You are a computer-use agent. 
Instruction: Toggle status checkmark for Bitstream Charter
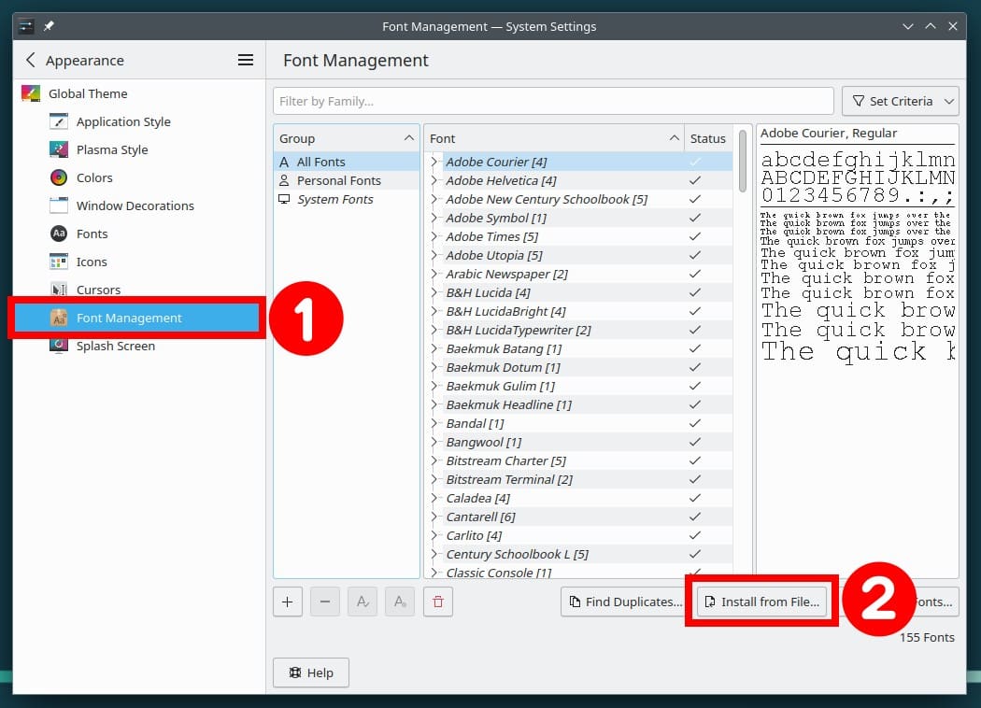click(x=694, y=460)
